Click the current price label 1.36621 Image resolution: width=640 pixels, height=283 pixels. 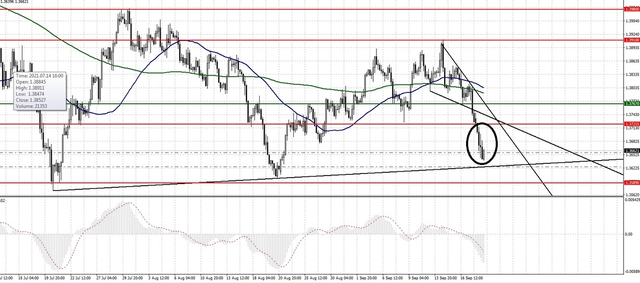point(631,151)
